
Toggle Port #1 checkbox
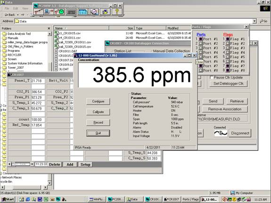tap(201, 39)
